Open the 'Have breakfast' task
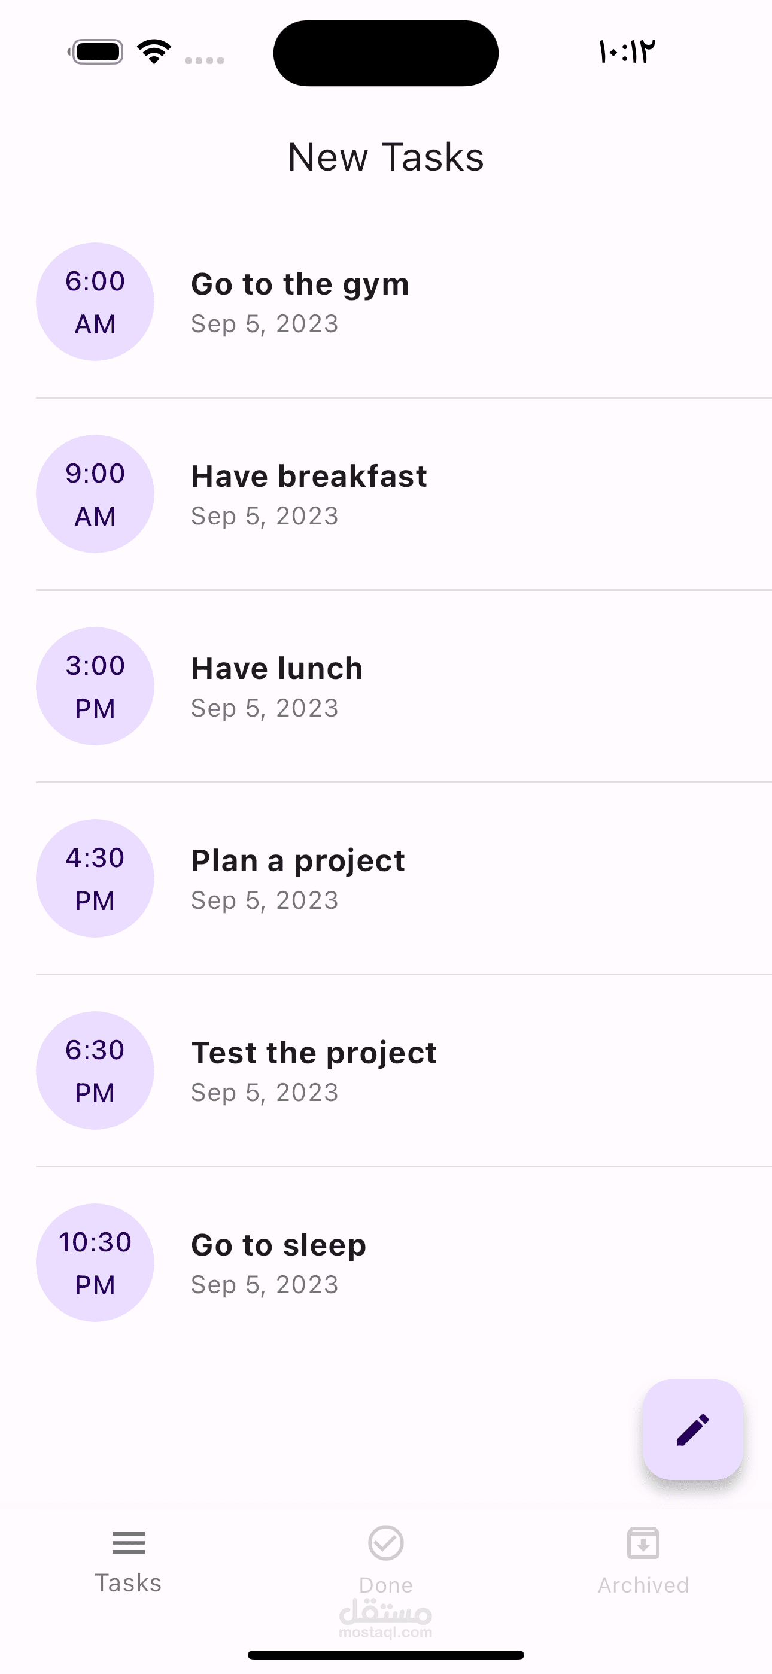772x1674 pixels. click(309, 477)
